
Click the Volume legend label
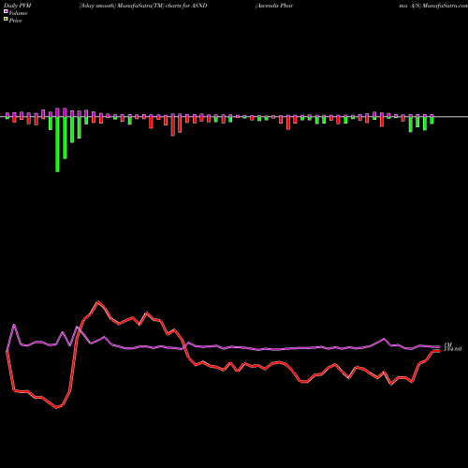coord(18,13)
